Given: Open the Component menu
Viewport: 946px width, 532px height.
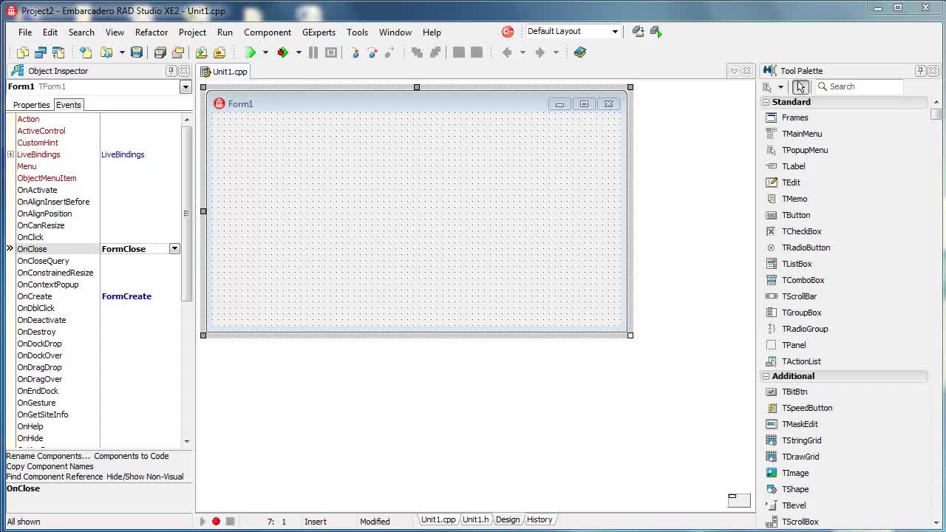Looking at the screenshot, I should 268,33.
